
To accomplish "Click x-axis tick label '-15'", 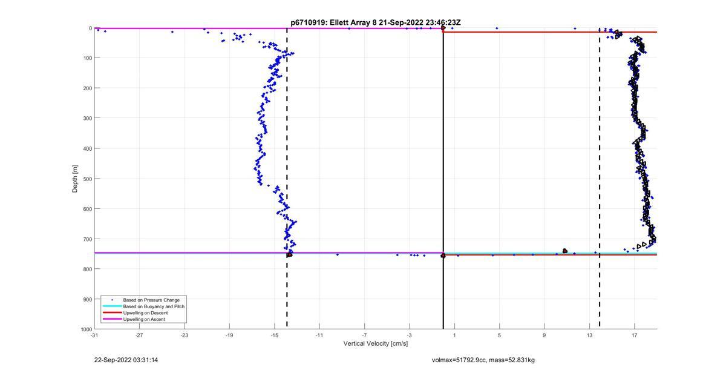I will (274, 335).
